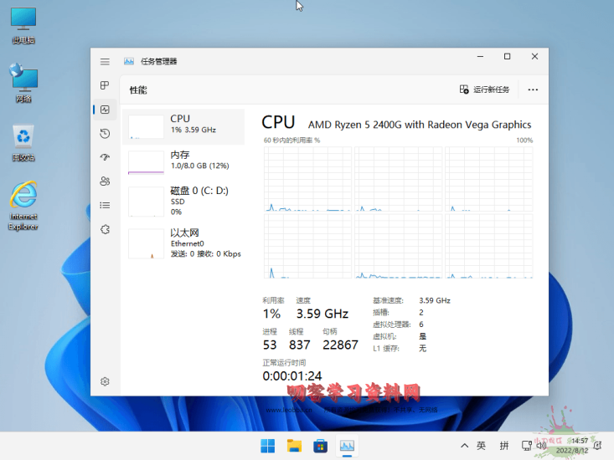Open the Details list icon in sidebar

(105, 205)
